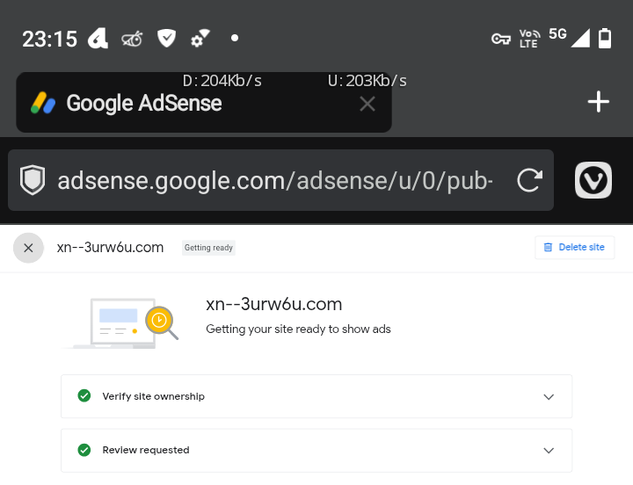Click the xn--3urw6u.com heading text
This screenshot has height=485, width=633.
tap(273, 305)
